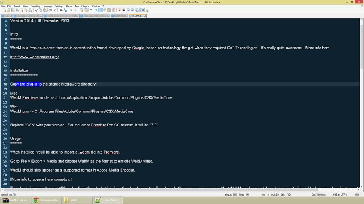Click the Open file toolbar icon
364x204 pixels.
point(9,10)
